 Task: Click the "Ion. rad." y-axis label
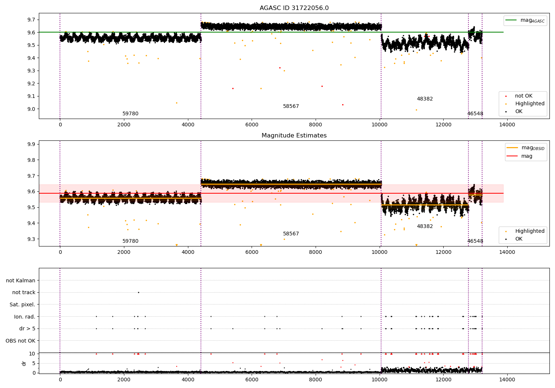[x=25, y=317]
